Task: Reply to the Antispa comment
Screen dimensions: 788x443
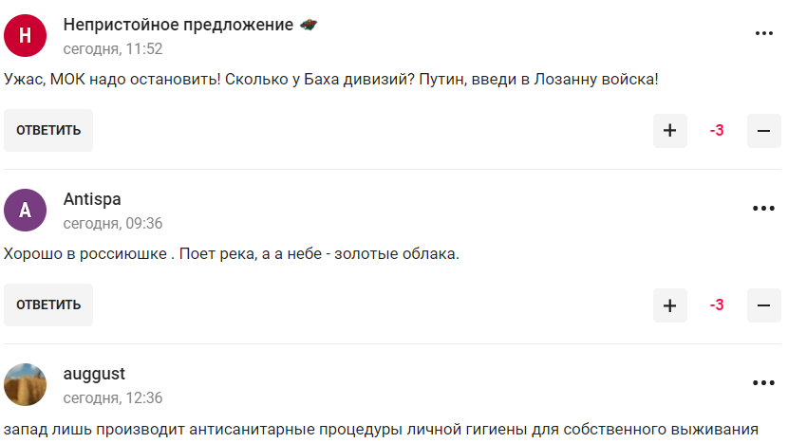Action: pyautogui.click(x=48, y=305)
